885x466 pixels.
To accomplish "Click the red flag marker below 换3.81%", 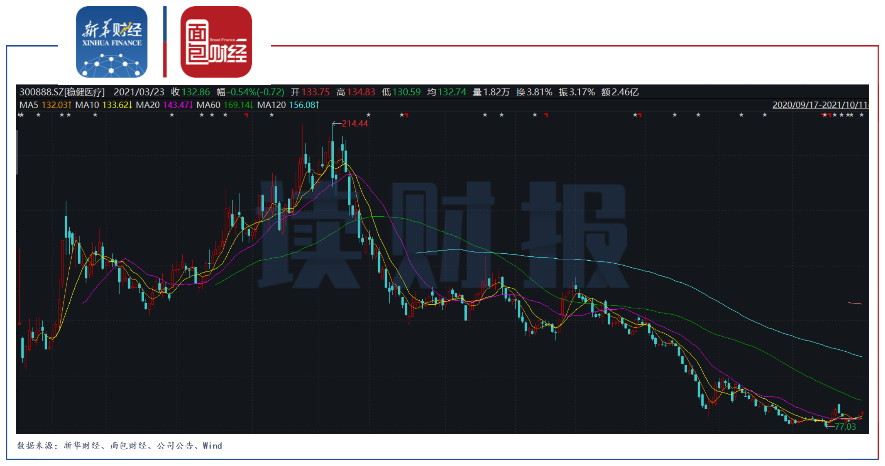I will (x=546, y=115).
